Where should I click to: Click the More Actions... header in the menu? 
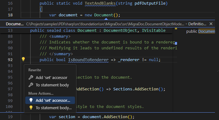click(x=41, y=93)
